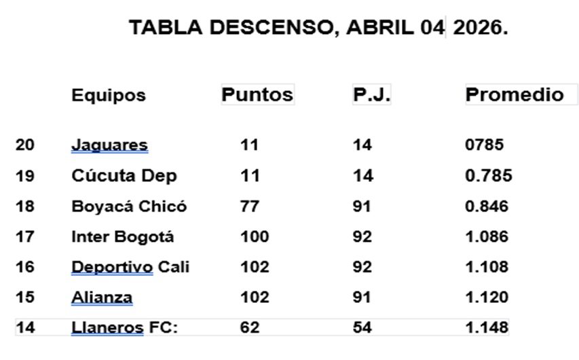Click the 'Puntos' column header
The image size is (579, 360).
point(257,94)
